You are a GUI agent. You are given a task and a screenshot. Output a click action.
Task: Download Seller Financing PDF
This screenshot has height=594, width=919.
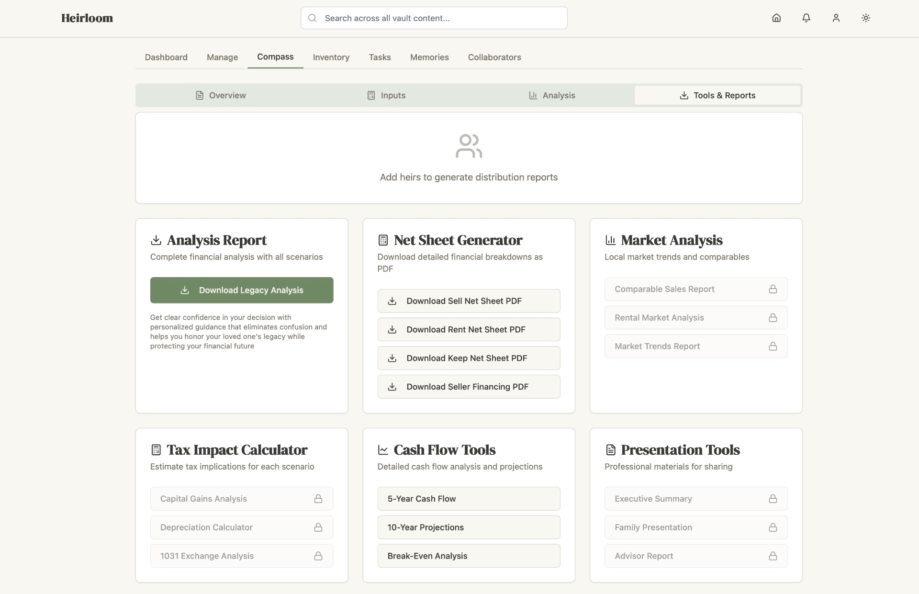[x=469, y=387]
